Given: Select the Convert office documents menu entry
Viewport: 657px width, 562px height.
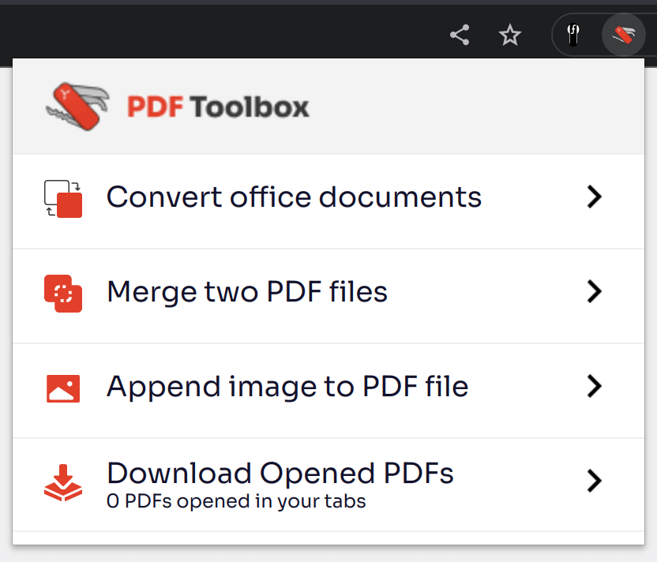Looking at the screenshot, I should pos(294,197).
